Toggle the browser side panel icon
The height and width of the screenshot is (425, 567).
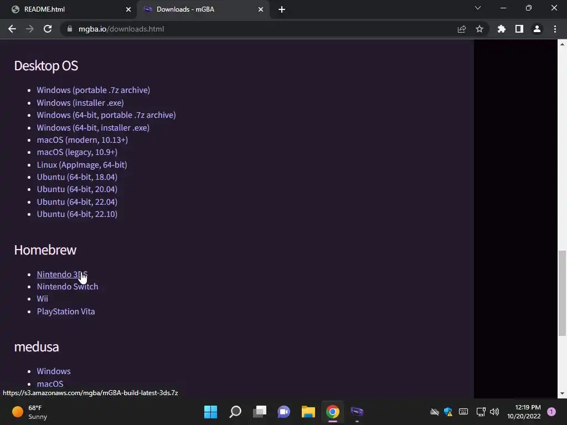[519, 29]
